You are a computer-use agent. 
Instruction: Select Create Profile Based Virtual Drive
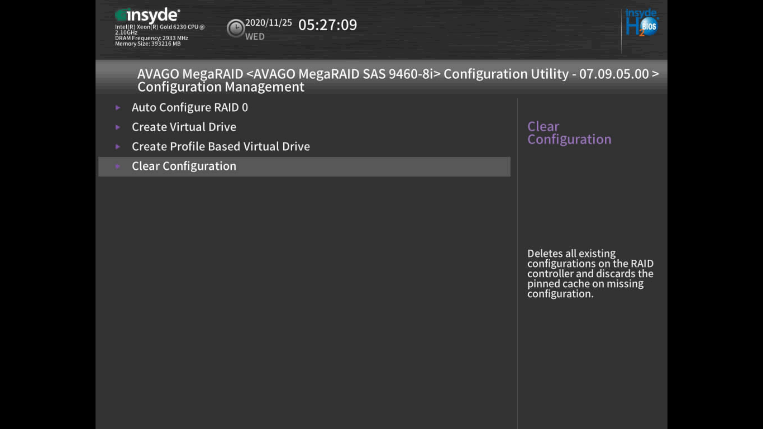pos(221,146)
